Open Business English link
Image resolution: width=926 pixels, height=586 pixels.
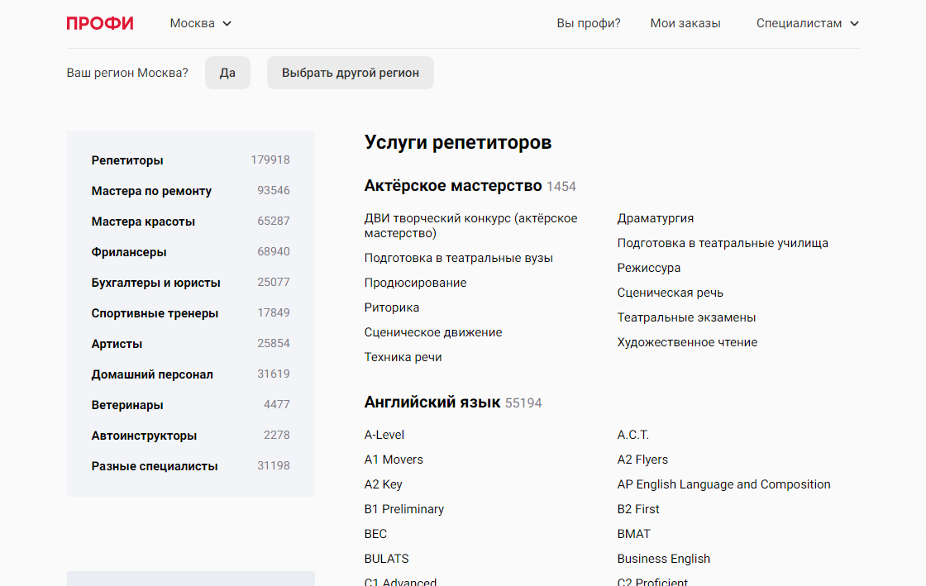pyautogui.click(x=663, y=559)
